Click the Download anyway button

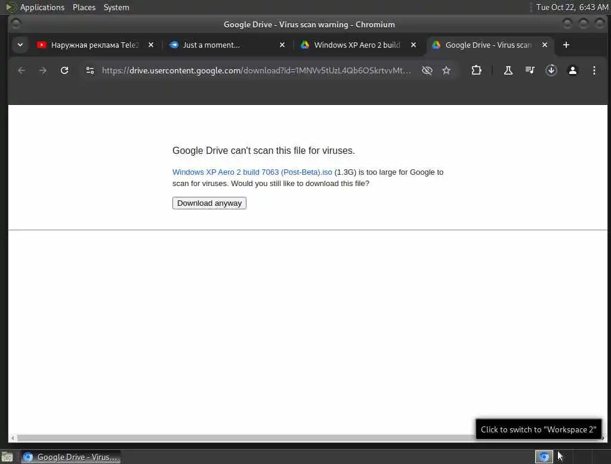[x=209, y=203]
